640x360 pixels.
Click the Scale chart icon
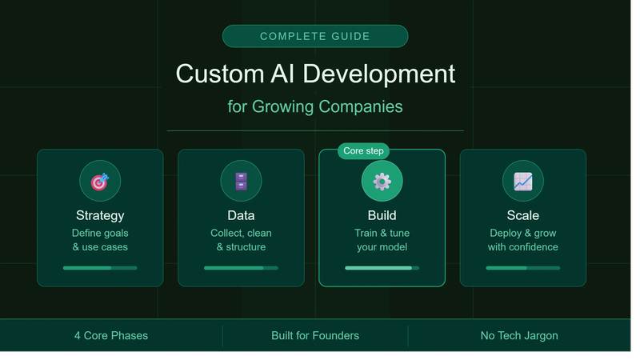[x=523, y=181]
